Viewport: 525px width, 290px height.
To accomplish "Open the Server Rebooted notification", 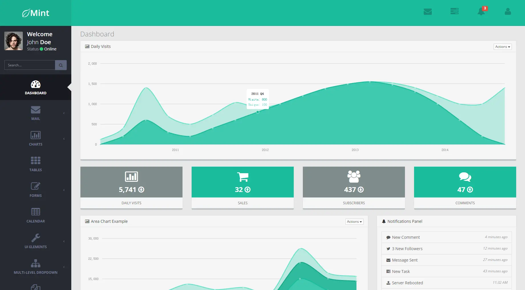I will click(x=446, y=283).
